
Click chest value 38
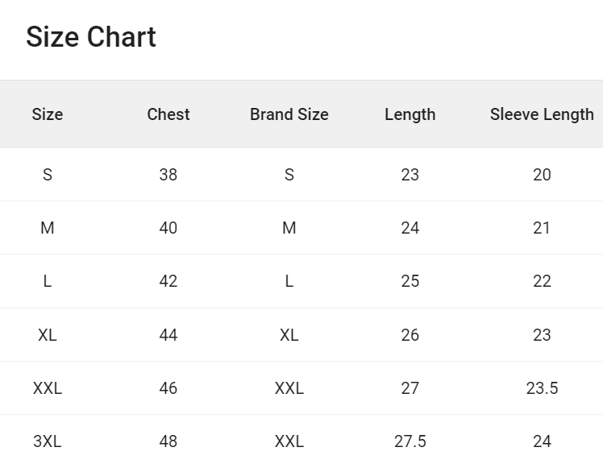click(x=168, y=175)
